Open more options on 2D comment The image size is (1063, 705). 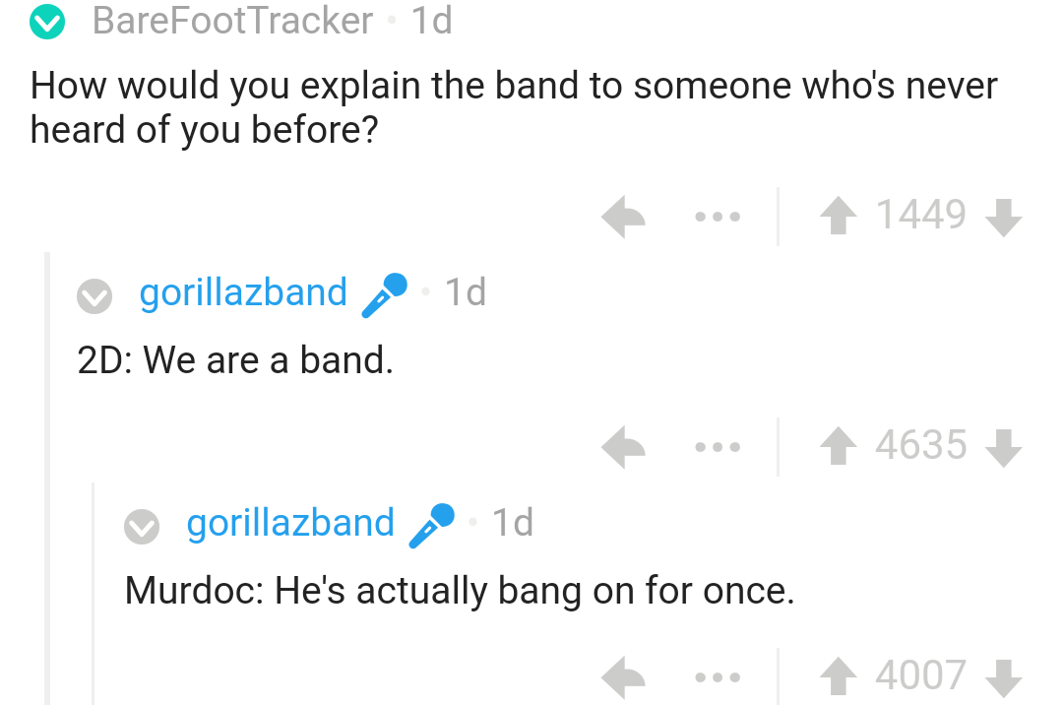point(718,448)
